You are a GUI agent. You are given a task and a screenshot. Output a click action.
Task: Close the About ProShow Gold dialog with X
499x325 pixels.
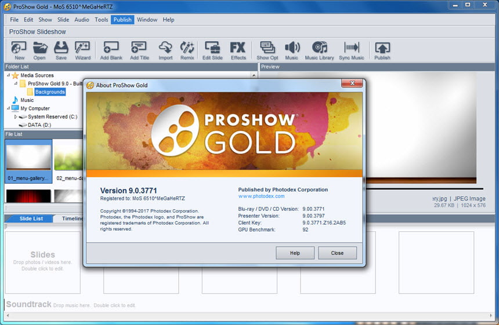[352, 83]
